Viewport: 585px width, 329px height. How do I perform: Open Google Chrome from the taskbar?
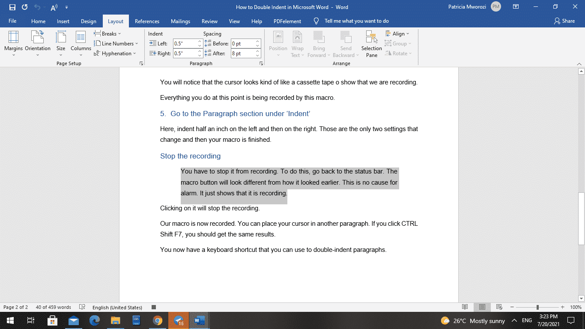[x=158, y=320]
